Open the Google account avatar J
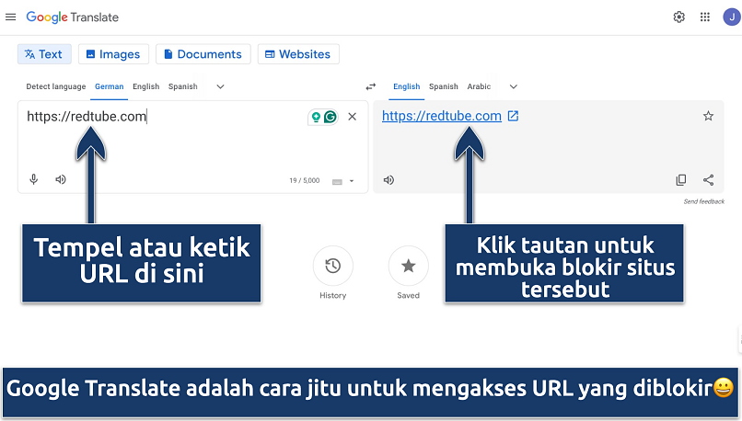The image size is (742, 421). point(732,17)
